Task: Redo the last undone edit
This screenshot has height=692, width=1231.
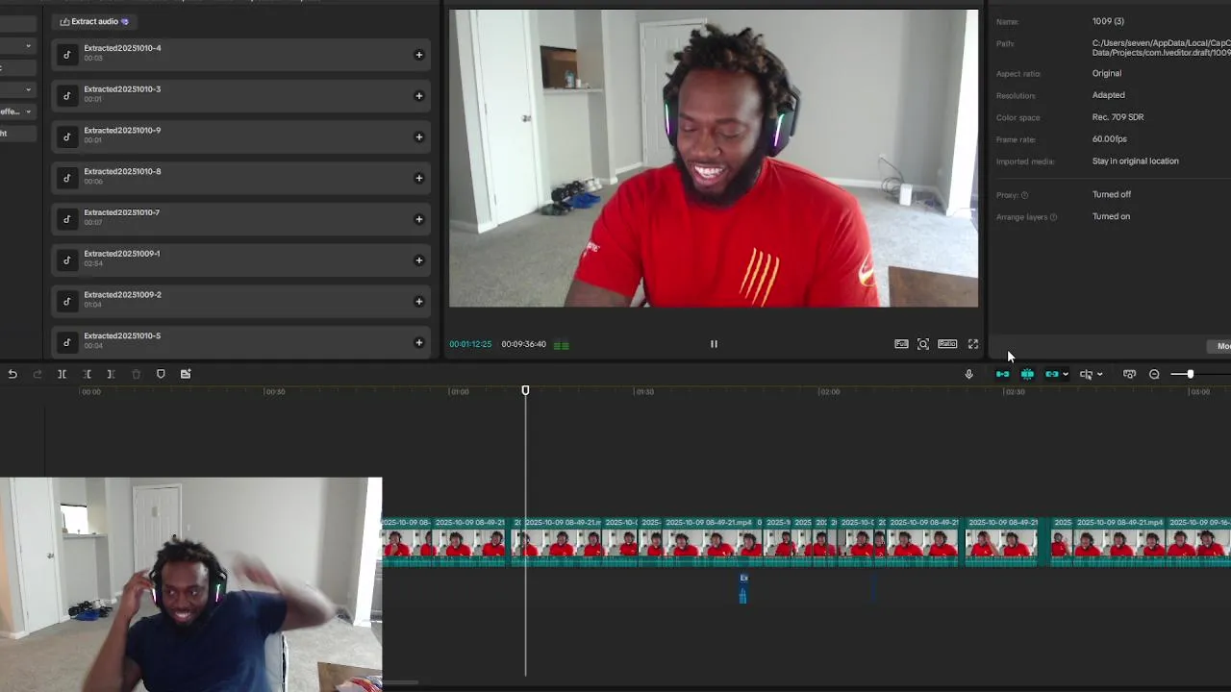Action: pyautogui.click(x=38, y=374)
